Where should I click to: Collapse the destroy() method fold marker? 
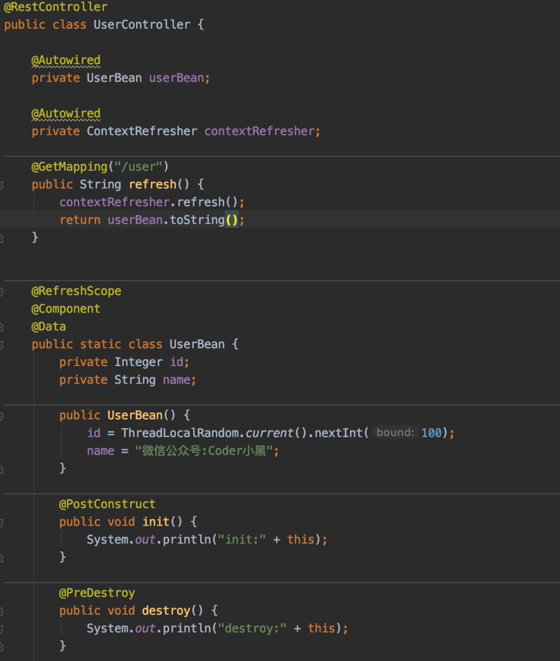pos(2,611)
